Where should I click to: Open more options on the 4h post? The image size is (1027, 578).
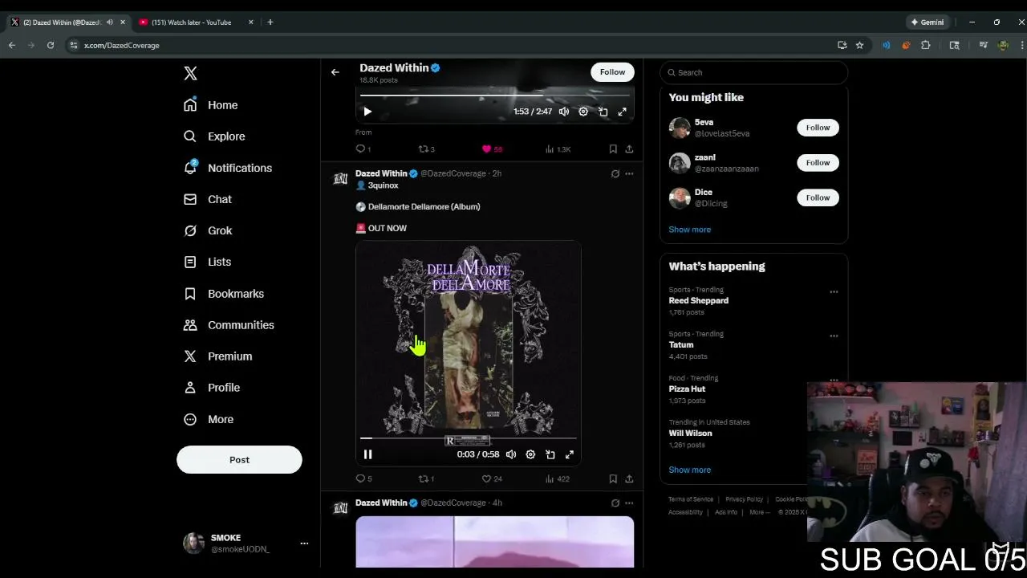coord(629,503)
